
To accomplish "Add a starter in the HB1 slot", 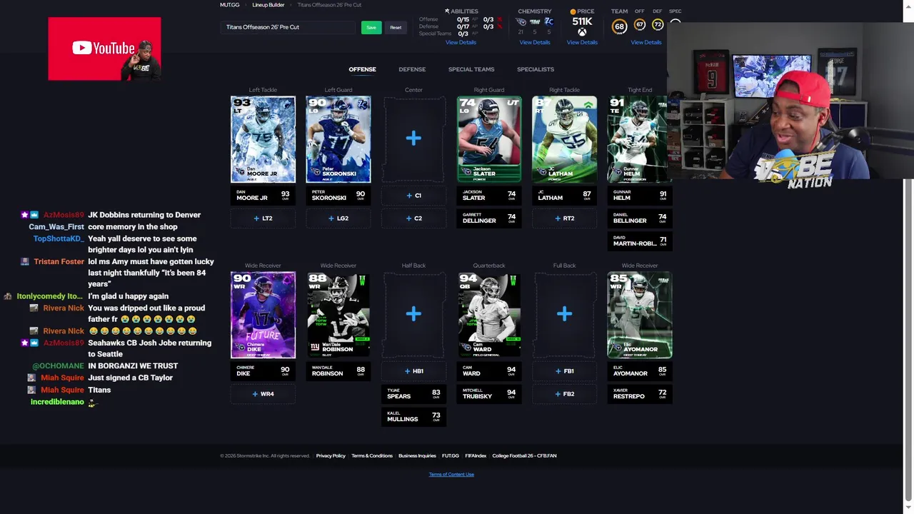I will tap(413, 371).
